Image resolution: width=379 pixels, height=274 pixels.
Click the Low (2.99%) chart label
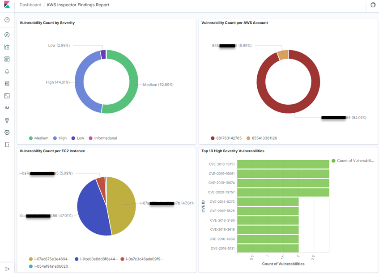click(59, 45)
